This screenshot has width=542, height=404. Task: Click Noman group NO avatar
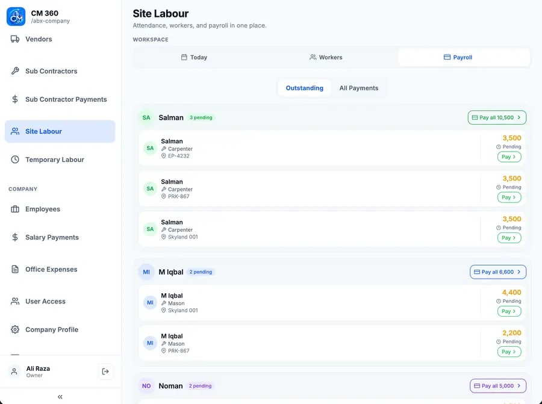(x=146, y=386)
